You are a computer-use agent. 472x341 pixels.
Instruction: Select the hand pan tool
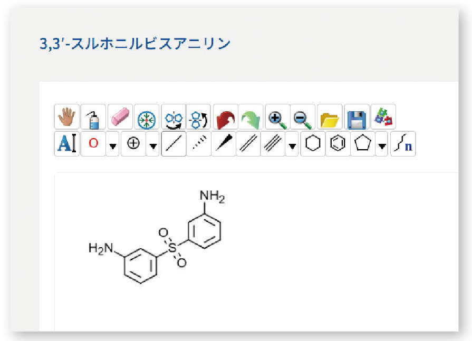(66, 118)
